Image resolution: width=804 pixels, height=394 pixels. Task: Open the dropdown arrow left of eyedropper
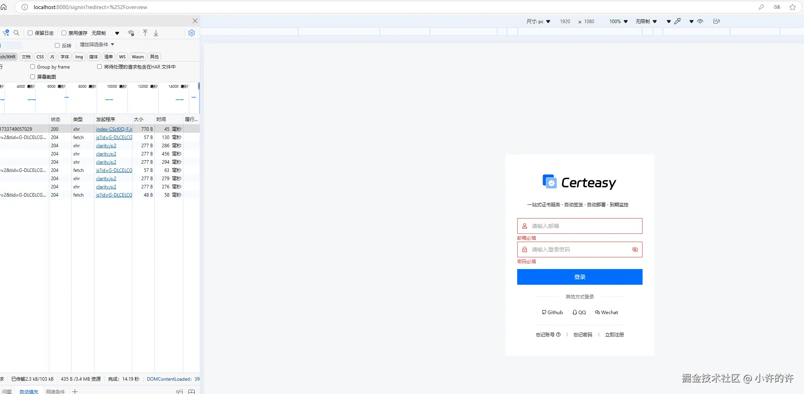[x=668, y=22]
